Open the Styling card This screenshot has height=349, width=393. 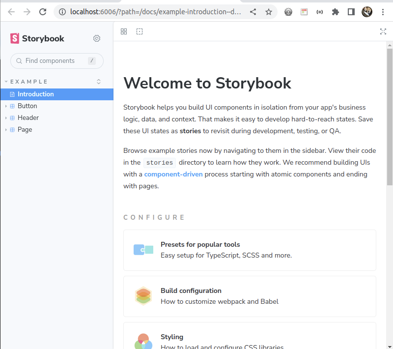pyautogui.click(x=250, y=336)
